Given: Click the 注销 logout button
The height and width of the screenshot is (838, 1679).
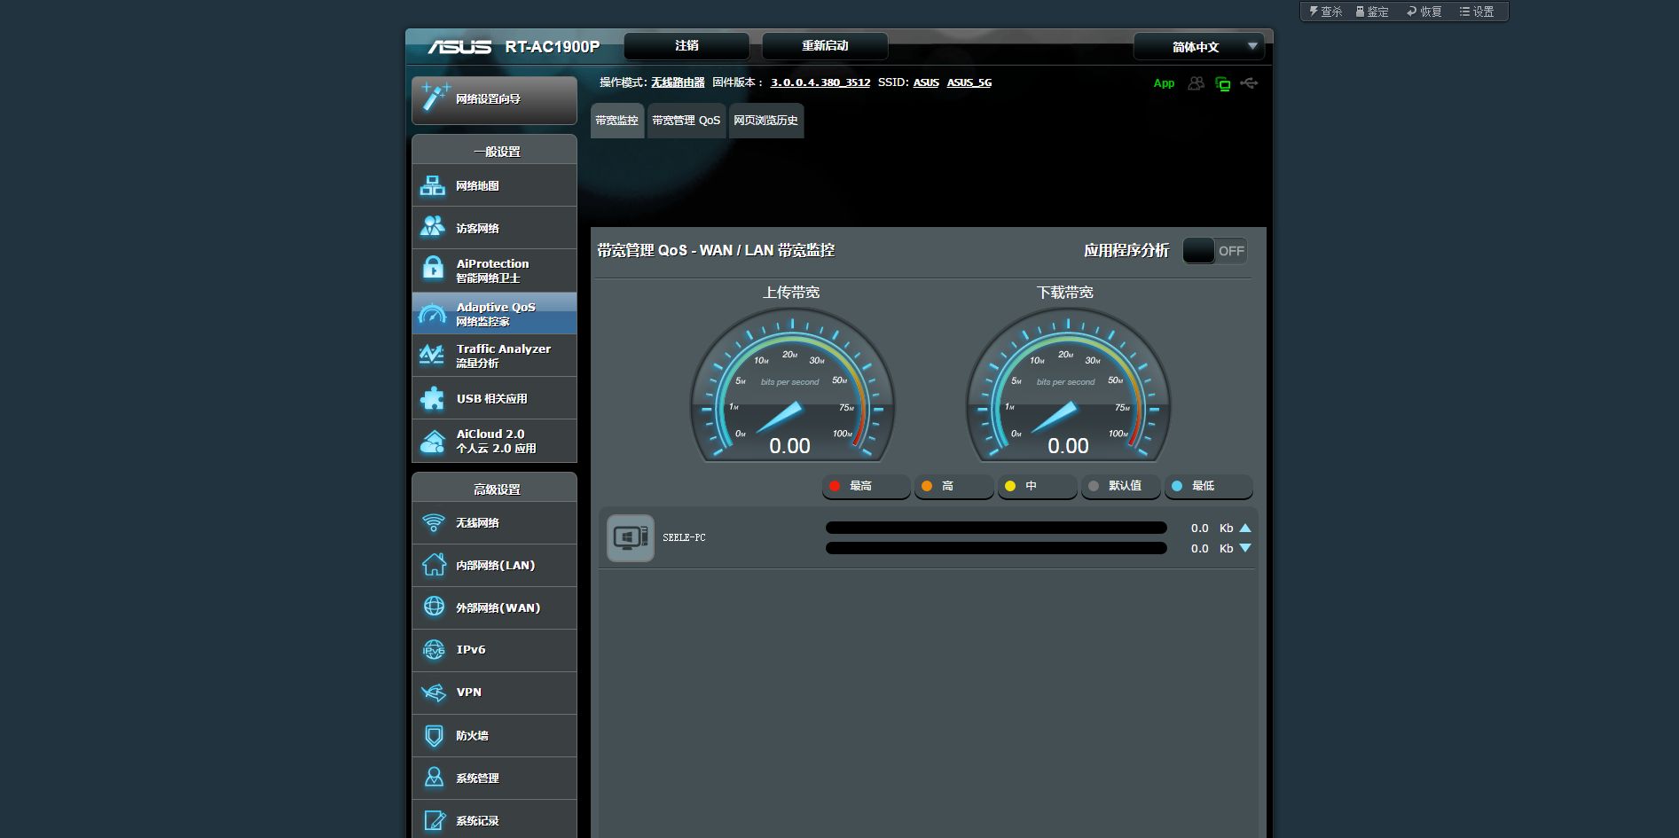Looking at the screenshot, I should click(x=687, y=45).
